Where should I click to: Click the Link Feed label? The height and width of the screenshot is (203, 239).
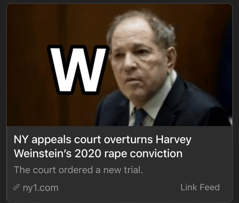click(200, 187)
